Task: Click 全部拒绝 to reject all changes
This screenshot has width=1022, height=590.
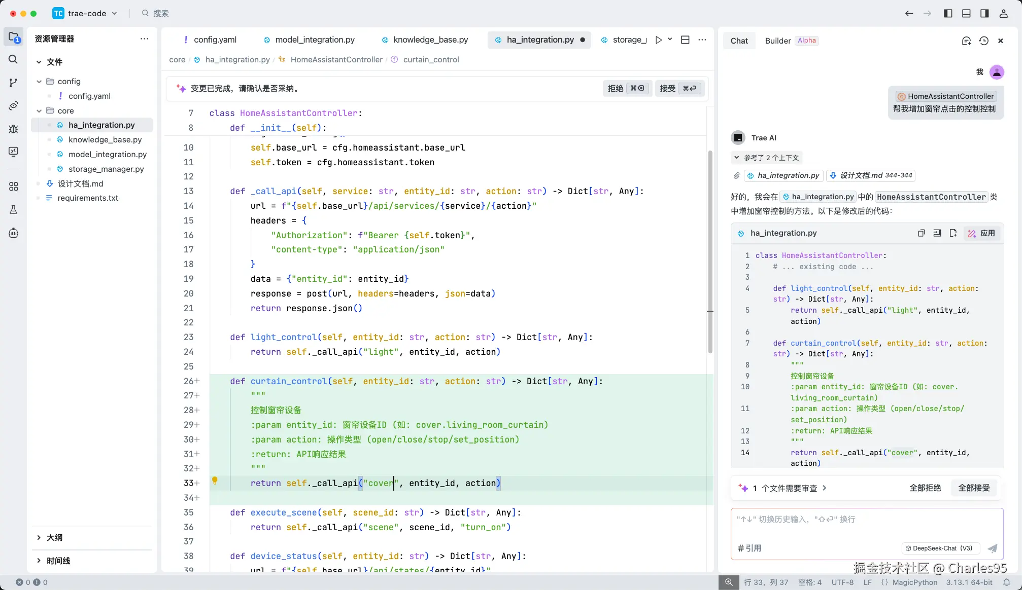Action: [x=925, y=488]
